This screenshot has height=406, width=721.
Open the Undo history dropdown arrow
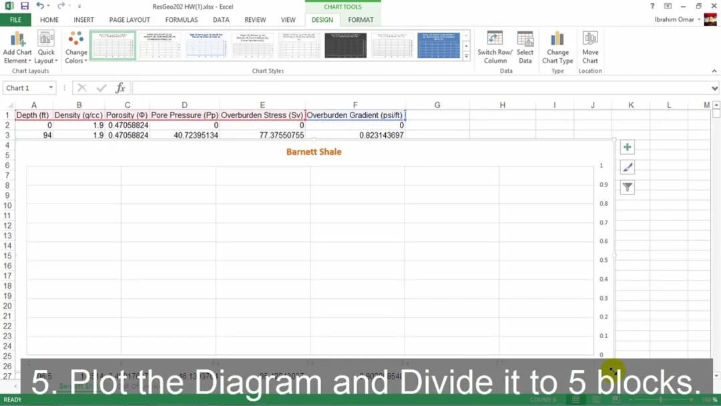click(48, 6)
